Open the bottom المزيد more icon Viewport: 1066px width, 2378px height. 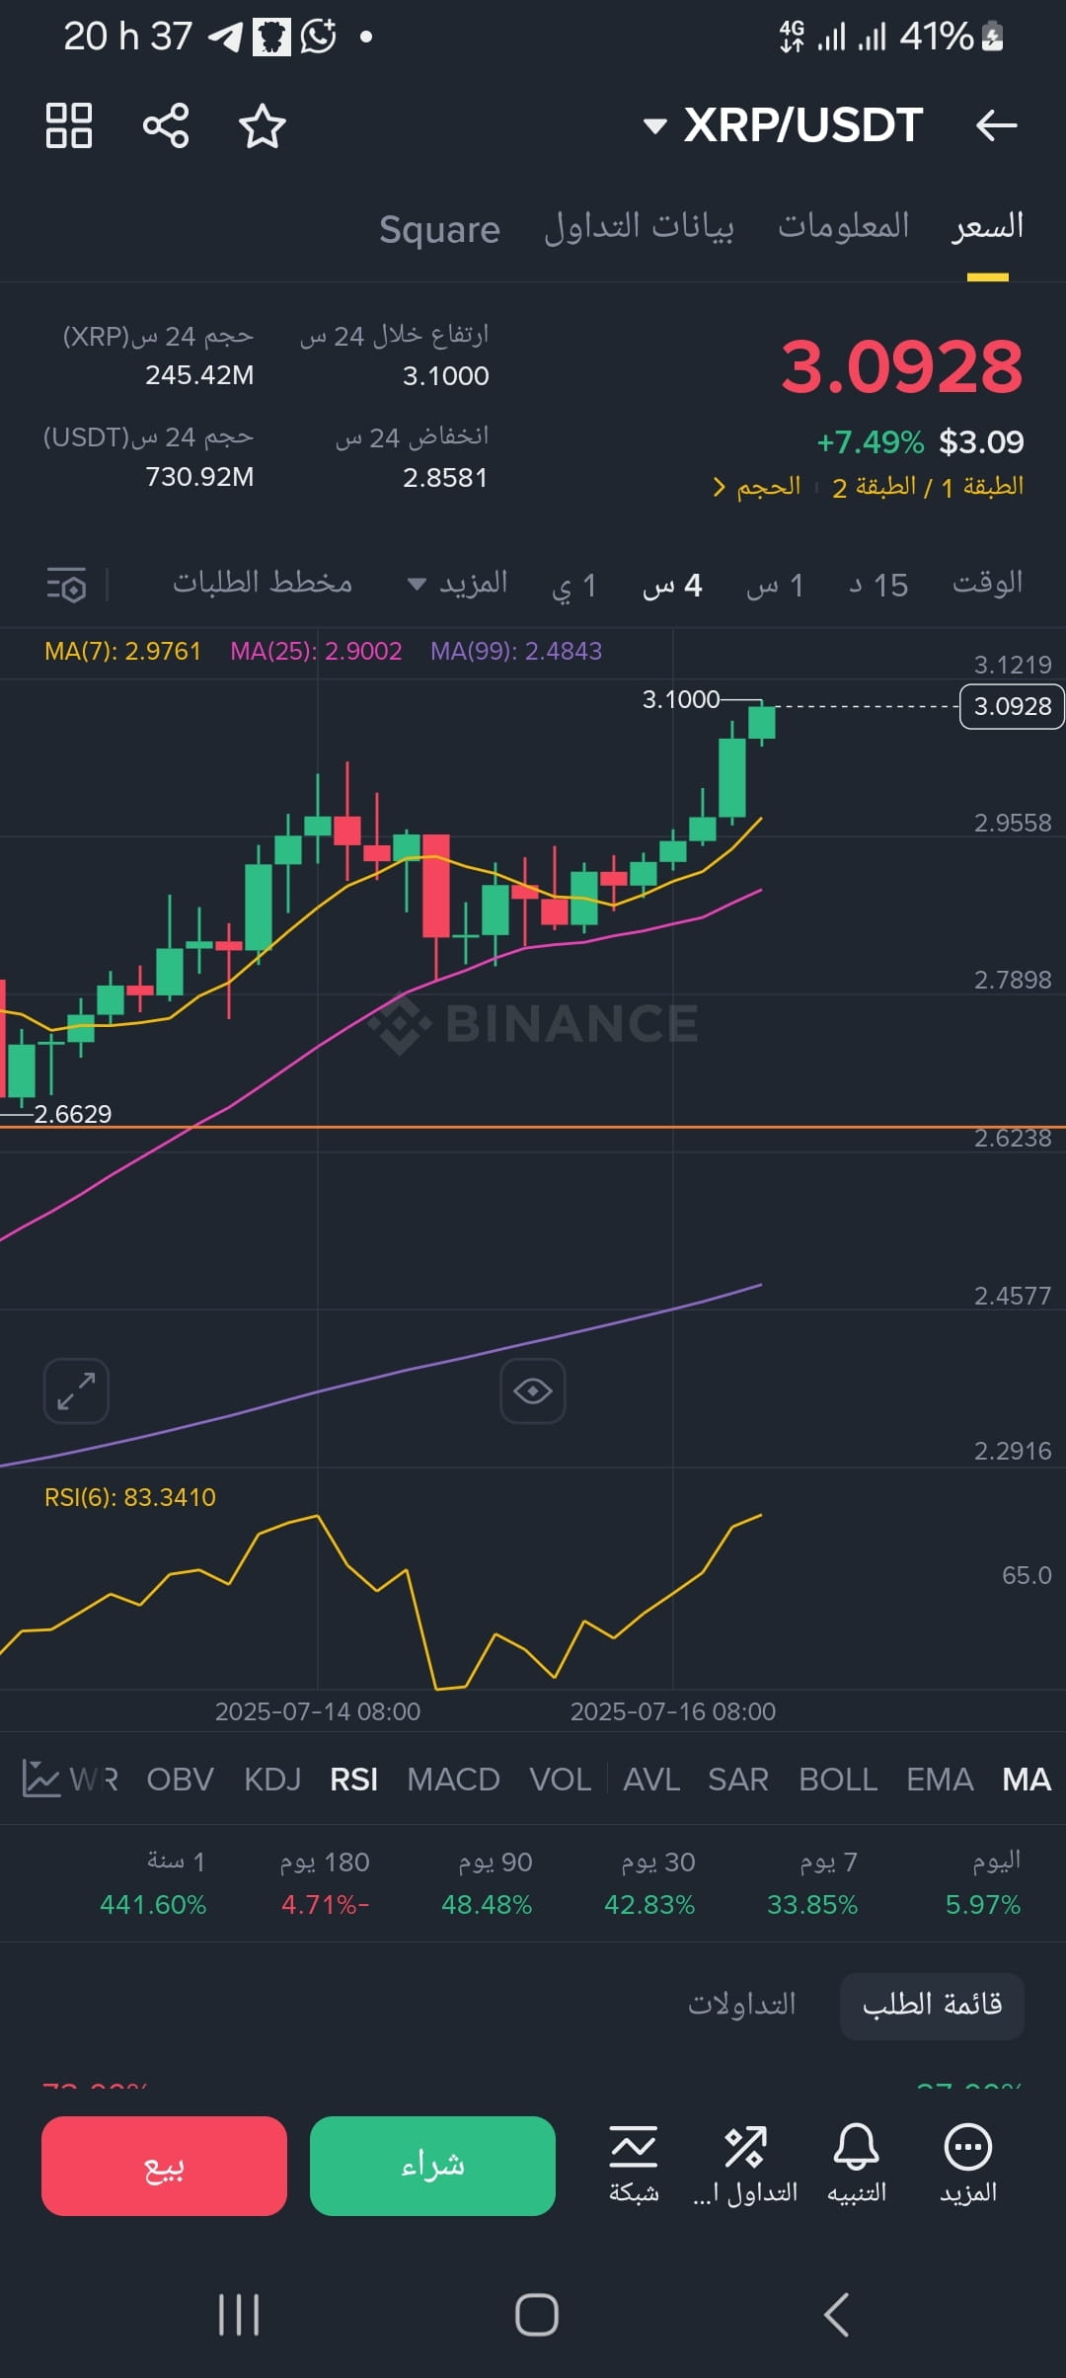coord(968,2165)
